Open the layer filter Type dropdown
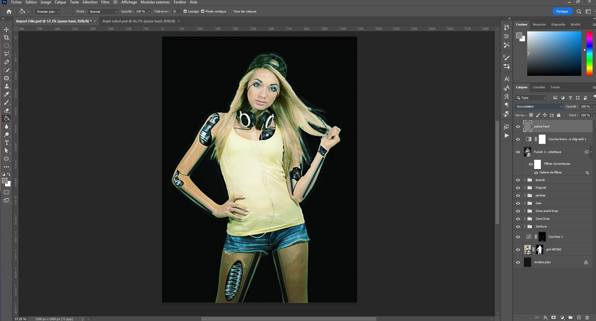This screenshot has width=596, height=321. pyautogui.click(x=531, y=98)
